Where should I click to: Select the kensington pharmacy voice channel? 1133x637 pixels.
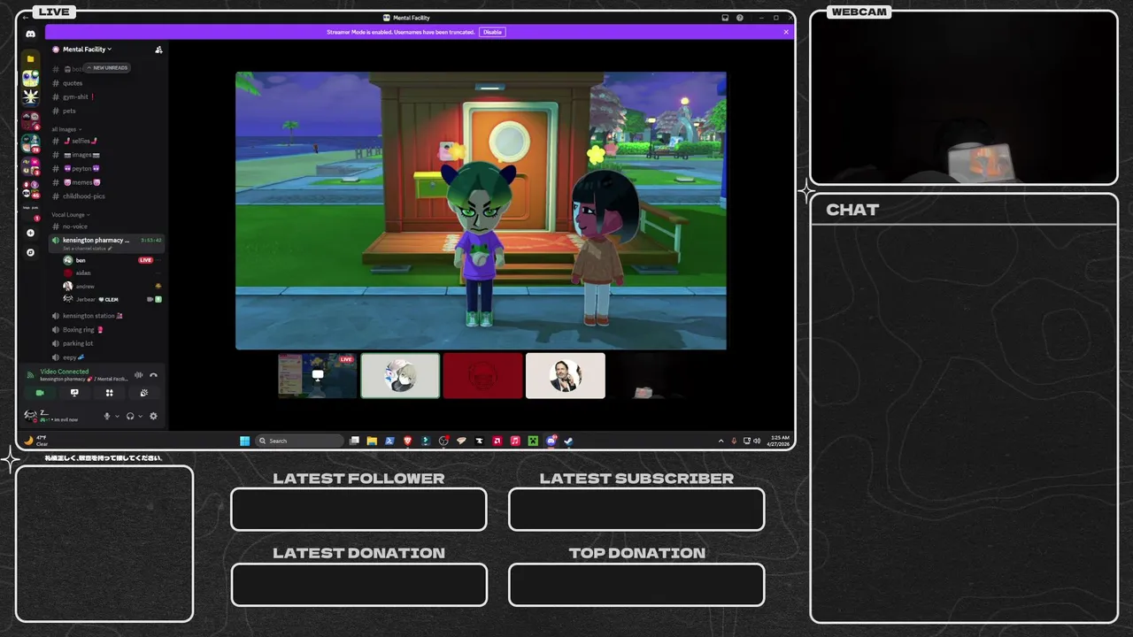tap(107, 242)
